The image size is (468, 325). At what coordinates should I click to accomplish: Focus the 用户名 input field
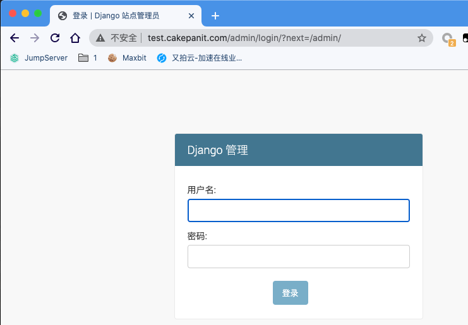tap(299, 211)
